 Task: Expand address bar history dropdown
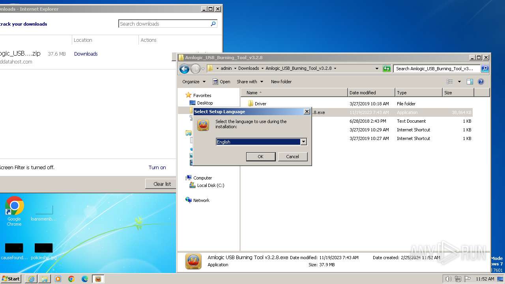(377, 68)
